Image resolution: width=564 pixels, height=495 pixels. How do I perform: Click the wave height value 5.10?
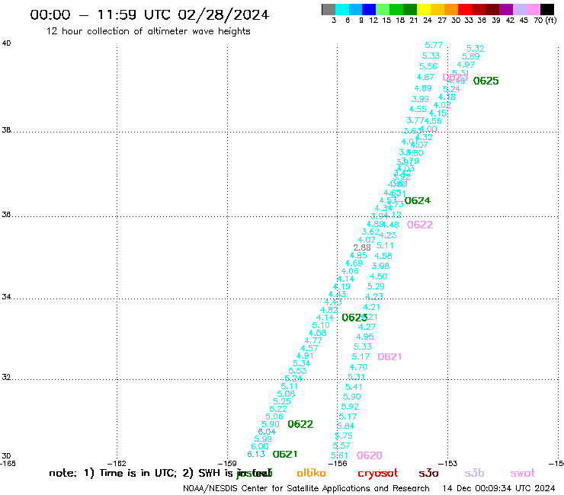click(320, 325)
